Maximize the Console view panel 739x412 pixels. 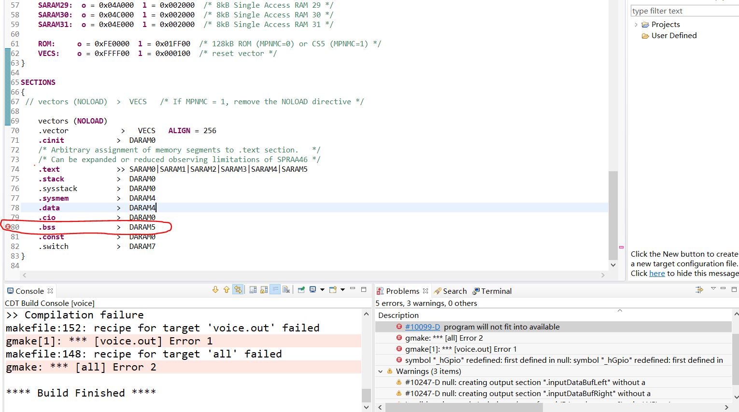(364, 289)
